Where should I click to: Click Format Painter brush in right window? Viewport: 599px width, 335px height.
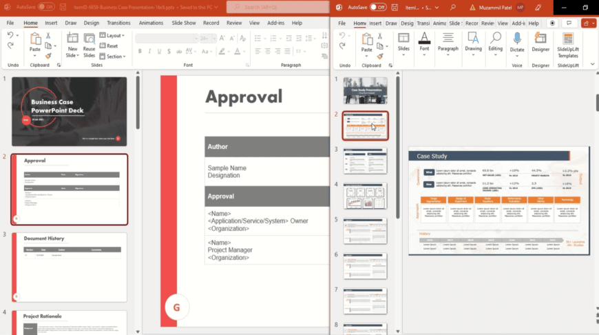379,55
